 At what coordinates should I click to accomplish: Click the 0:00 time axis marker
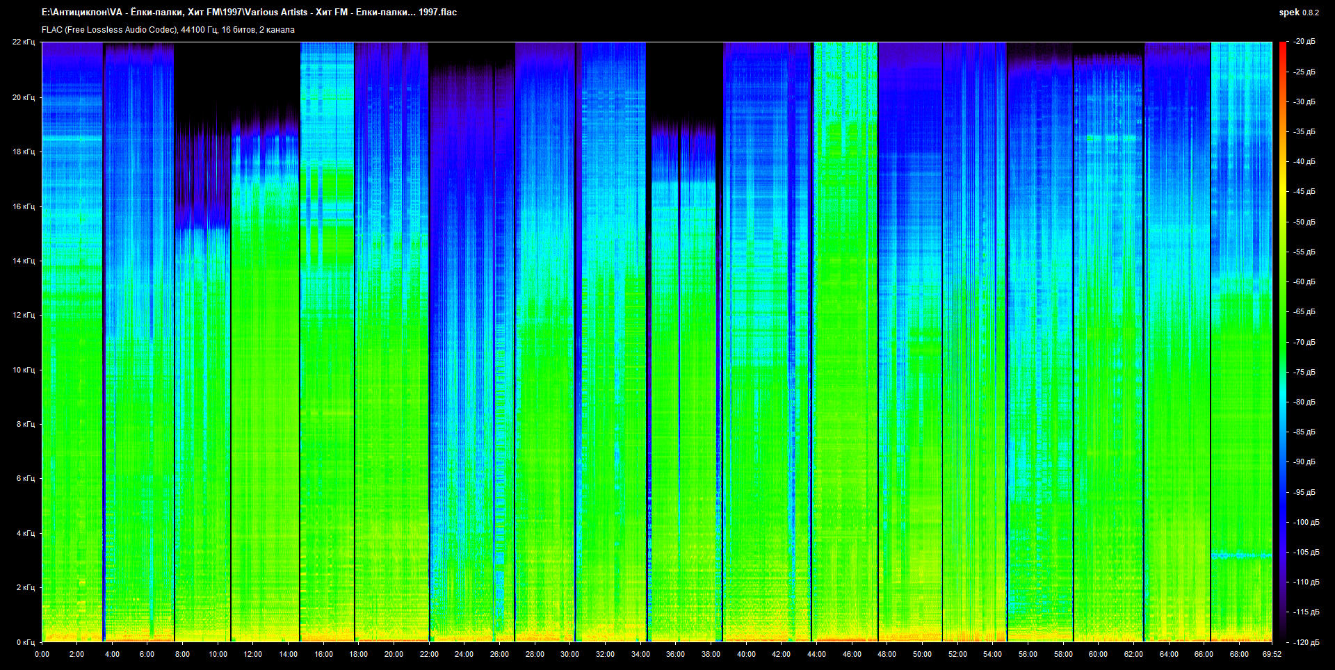(x=42, y=654)
